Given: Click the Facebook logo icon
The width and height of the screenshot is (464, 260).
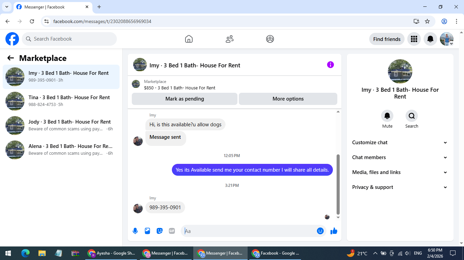Looking at the screenshot, I should (x=12, y=39).
